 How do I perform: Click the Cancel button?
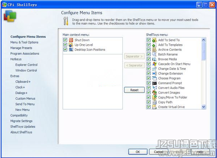158,152
